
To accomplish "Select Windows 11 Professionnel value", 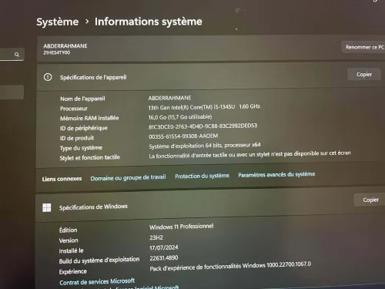I will pos(182,227).
